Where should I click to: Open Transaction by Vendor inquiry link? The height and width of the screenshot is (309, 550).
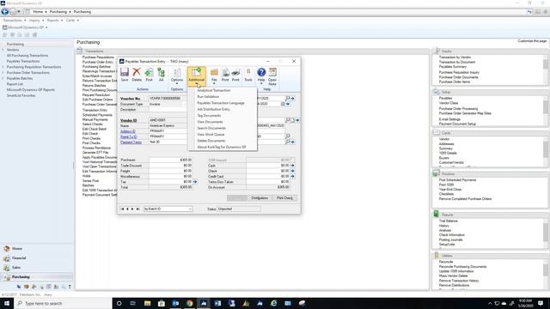click(x=455, y=58)
